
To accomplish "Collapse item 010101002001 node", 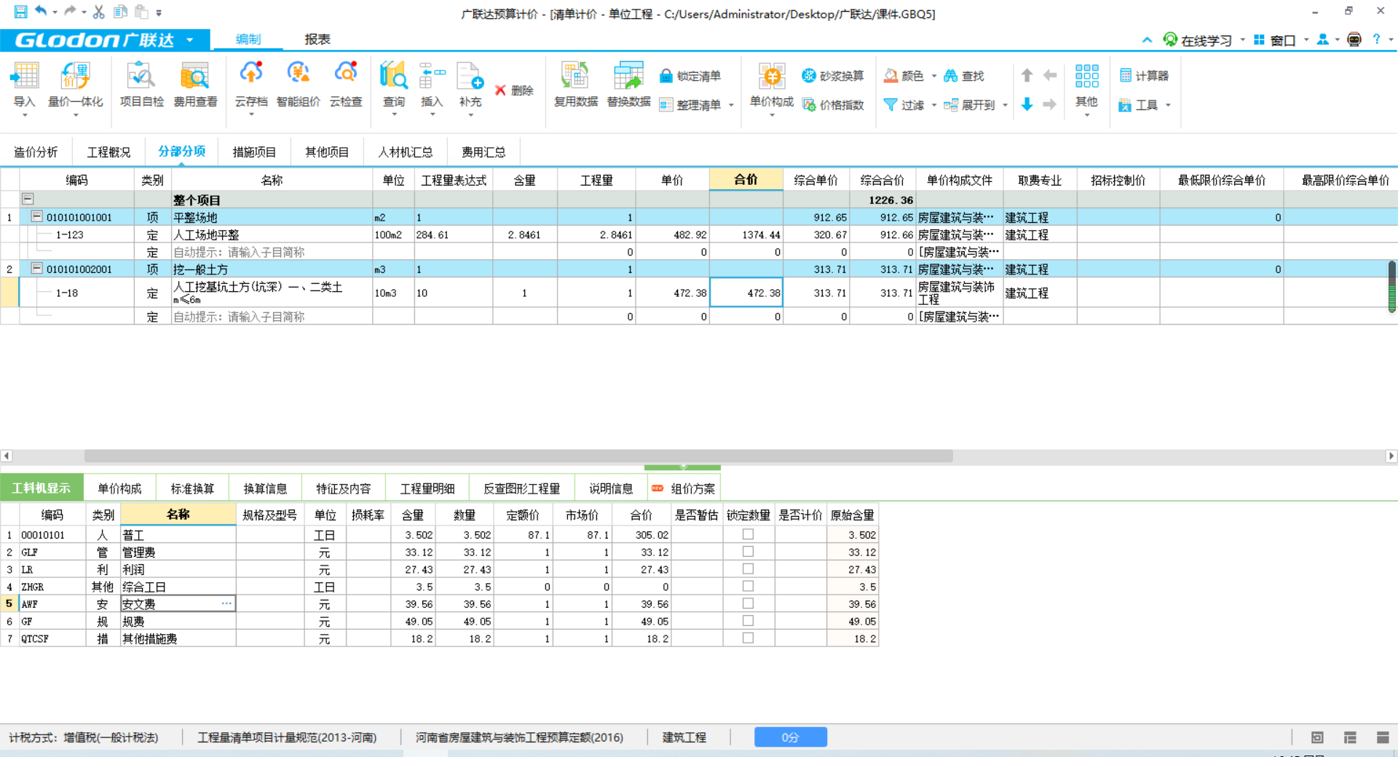I will 36,268.
